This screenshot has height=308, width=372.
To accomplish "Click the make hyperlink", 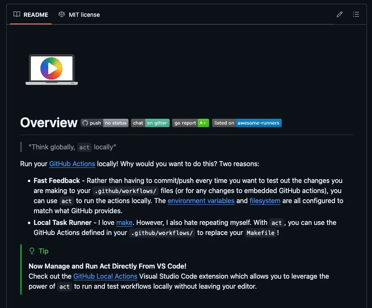I will pyautogui.click(x=124, y=222).
